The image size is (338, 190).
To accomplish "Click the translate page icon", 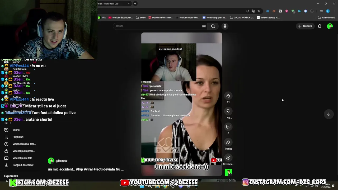I will point(253,11).
